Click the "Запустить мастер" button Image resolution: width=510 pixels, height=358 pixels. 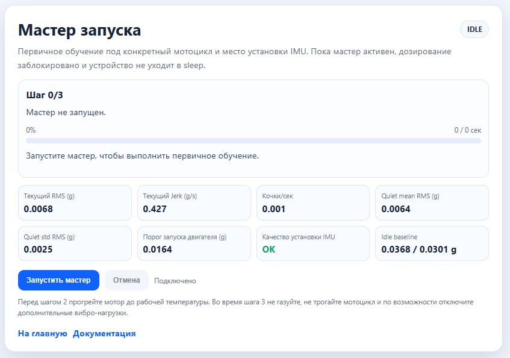pos(58,280)
